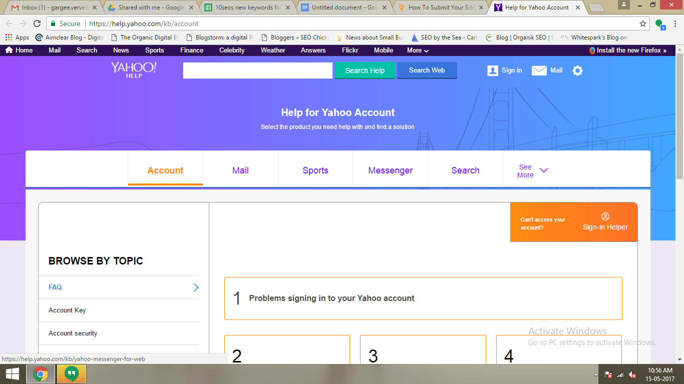Open the SEO by the Sea bookmark
Screen dimensions: 684x384
click(x=445, y=37)
